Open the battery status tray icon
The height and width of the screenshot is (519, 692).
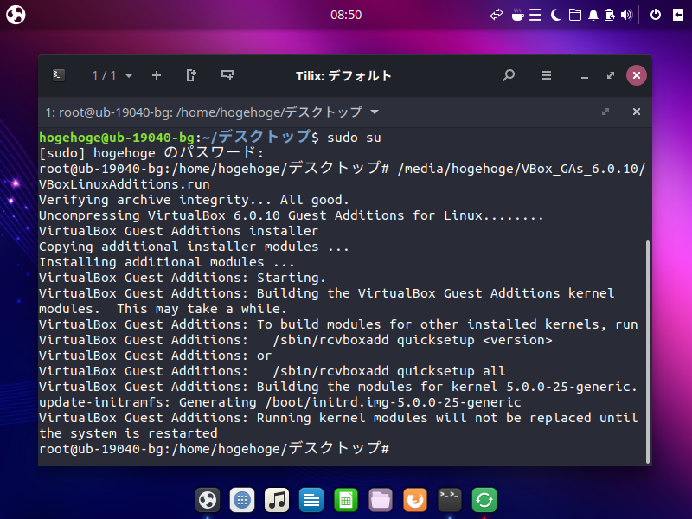pyautogui.click(x=610, y=15)
